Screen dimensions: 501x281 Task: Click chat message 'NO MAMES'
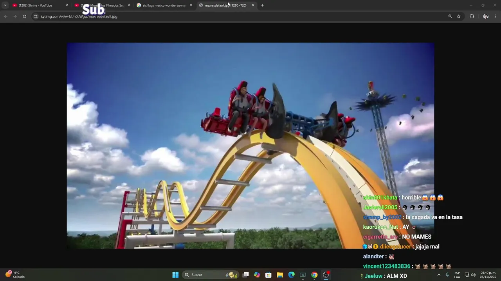click(416, 237)
